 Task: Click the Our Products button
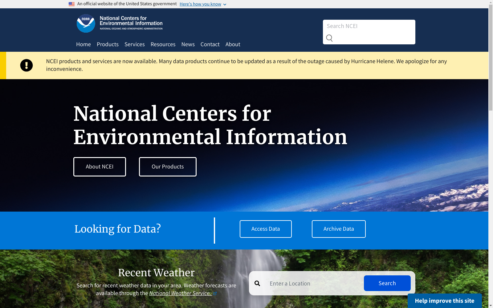168,167
